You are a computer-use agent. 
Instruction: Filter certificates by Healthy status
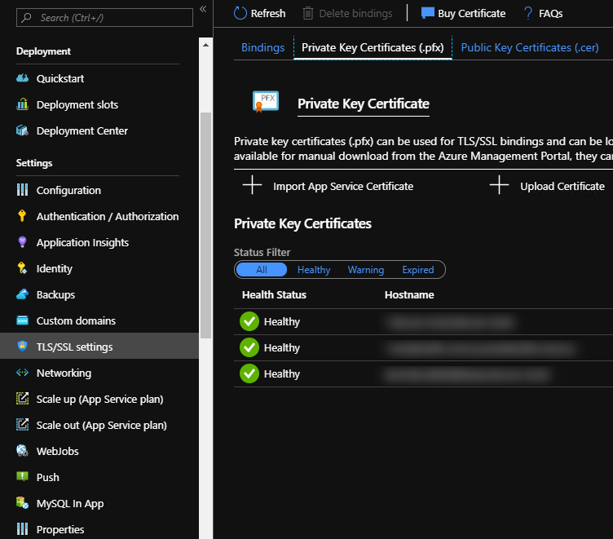pyautogui.click(x=314, y=269)
